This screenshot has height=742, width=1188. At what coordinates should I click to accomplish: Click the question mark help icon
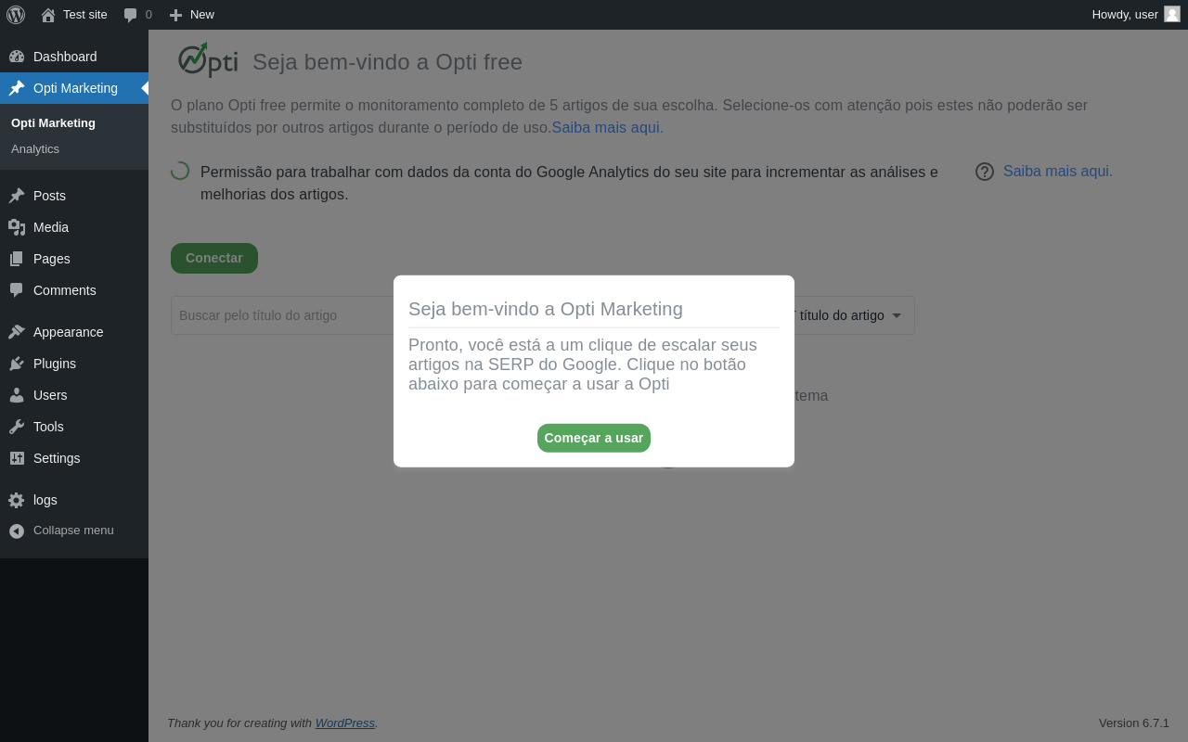pos(985,172)
